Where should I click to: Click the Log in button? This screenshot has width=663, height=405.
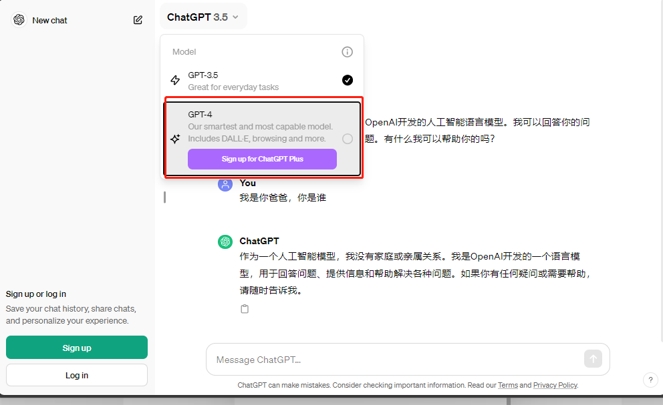point(77,375)
